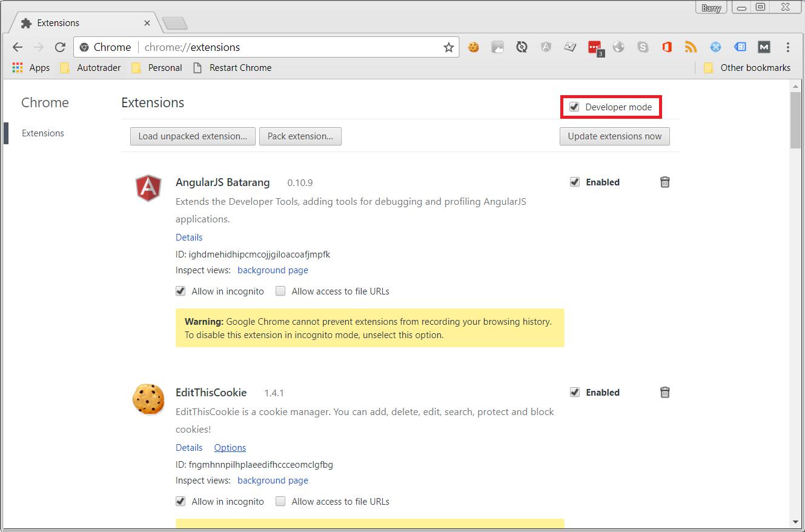
Task: Select the Extensions browser tab
Action: tap(85, 23)
